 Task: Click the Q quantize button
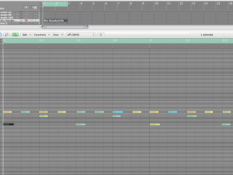pyautogui.click(x=101, y=35)
